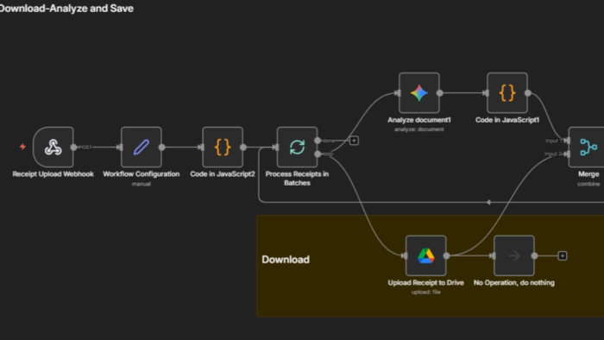Add a node after No Operation plus button
The height and width of the screenshot is (340, 604).
(x=563, y=255)
